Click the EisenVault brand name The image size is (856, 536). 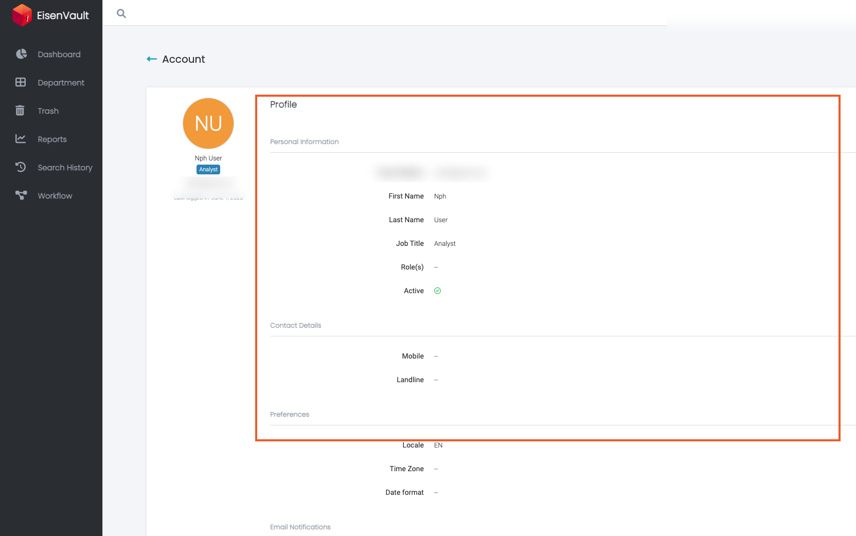[x=63, y=15]
